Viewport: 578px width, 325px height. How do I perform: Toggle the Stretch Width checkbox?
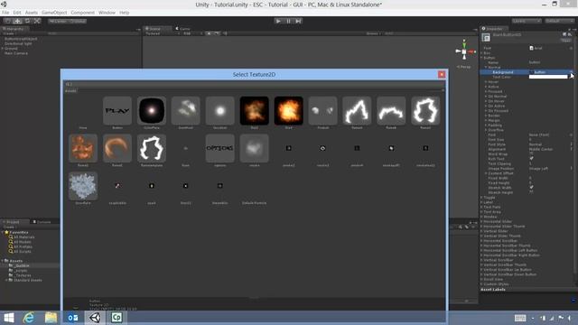click(x=531, y=188)
